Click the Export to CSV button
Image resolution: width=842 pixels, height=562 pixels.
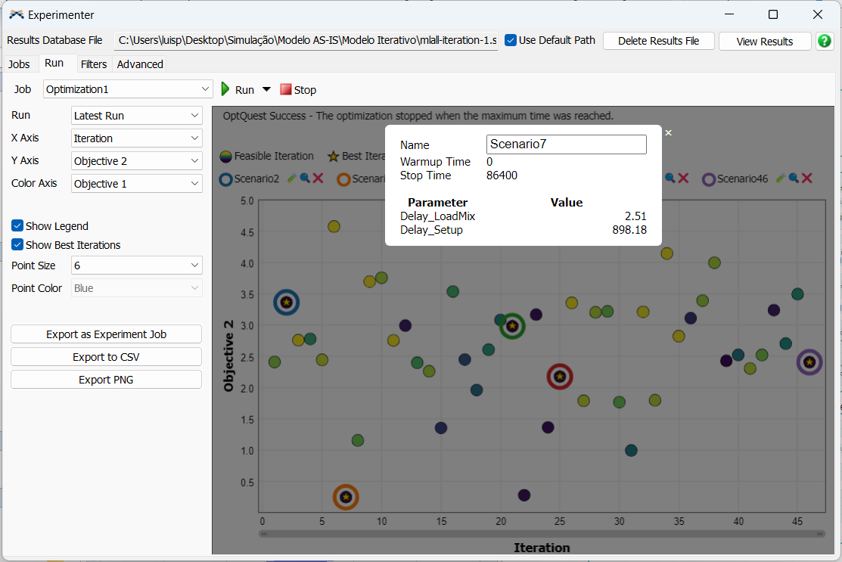(106, 357)
